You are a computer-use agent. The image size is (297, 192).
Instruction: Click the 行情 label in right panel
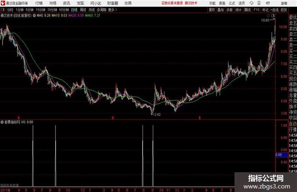coord(293,130)
